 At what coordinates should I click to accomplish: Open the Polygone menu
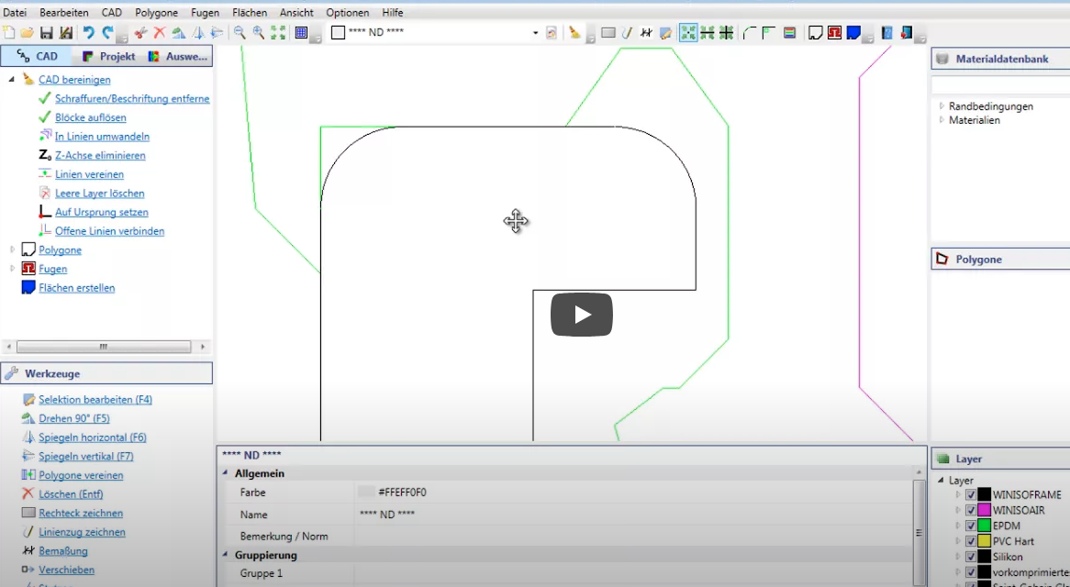156,13
